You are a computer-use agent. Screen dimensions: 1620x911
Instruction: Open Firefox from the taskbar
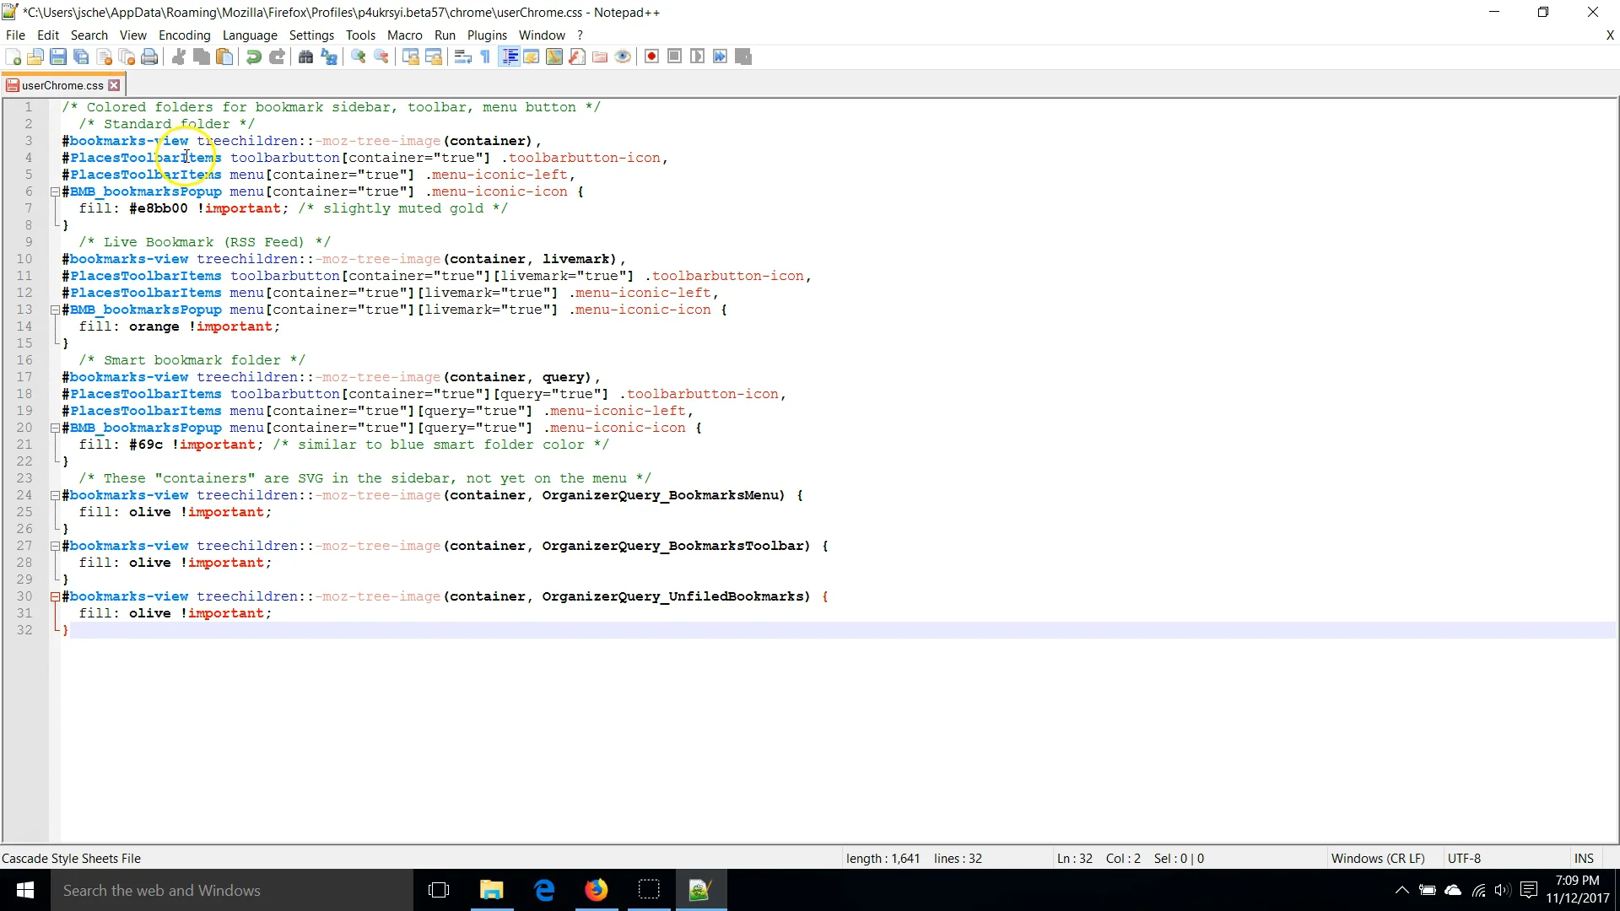(596, 890)
